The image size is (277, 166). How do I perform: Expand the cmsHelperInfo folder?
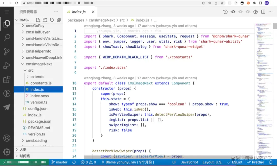tap(38, 51)
